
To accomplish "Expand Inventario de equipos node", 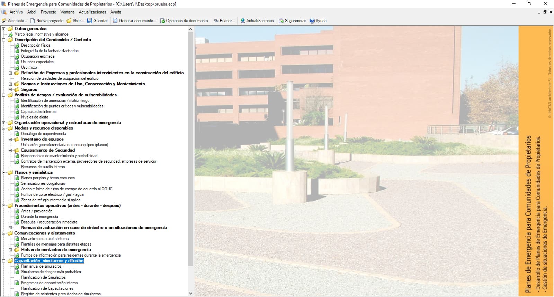I will coord(10,139).
